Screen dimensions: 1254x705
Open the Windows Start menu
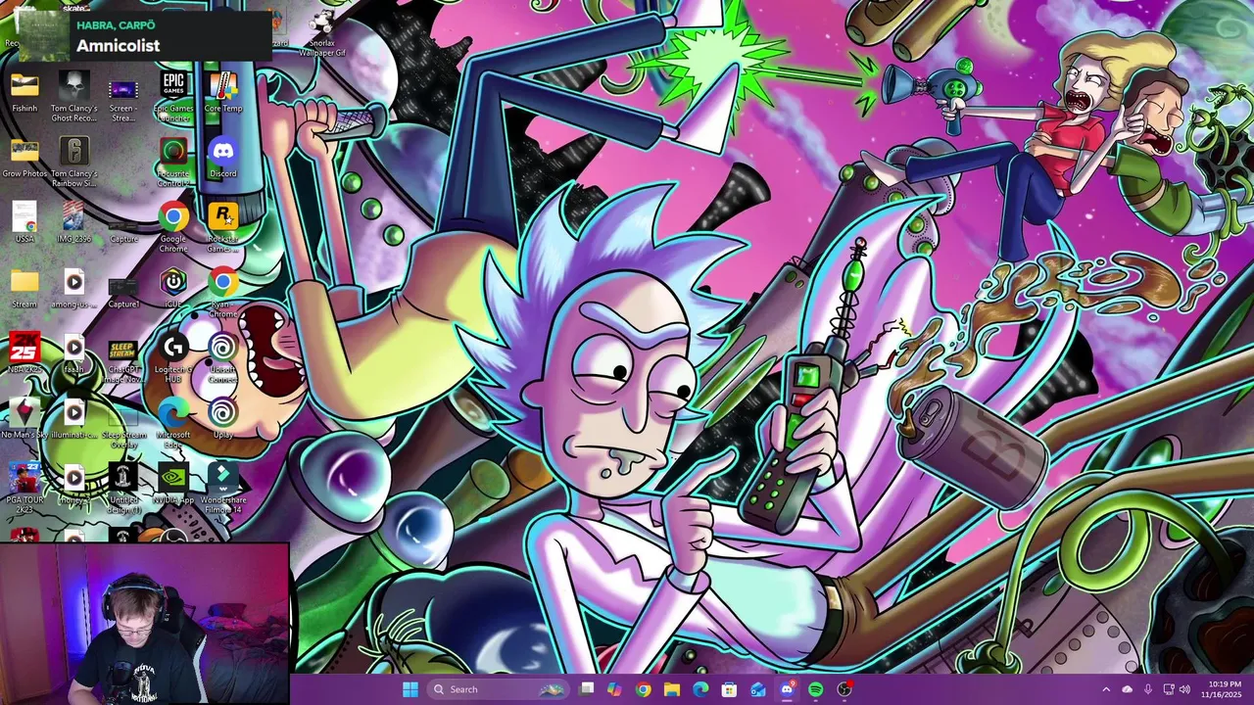point(410,689)
